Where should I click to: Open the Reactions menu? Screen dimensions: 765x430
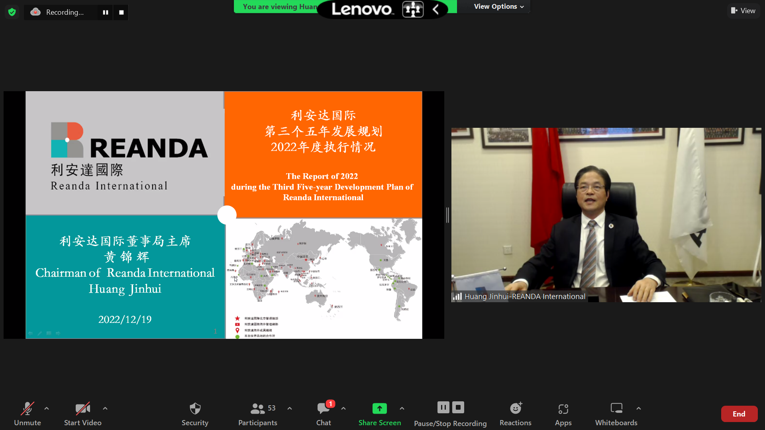(x=516, y=414)
